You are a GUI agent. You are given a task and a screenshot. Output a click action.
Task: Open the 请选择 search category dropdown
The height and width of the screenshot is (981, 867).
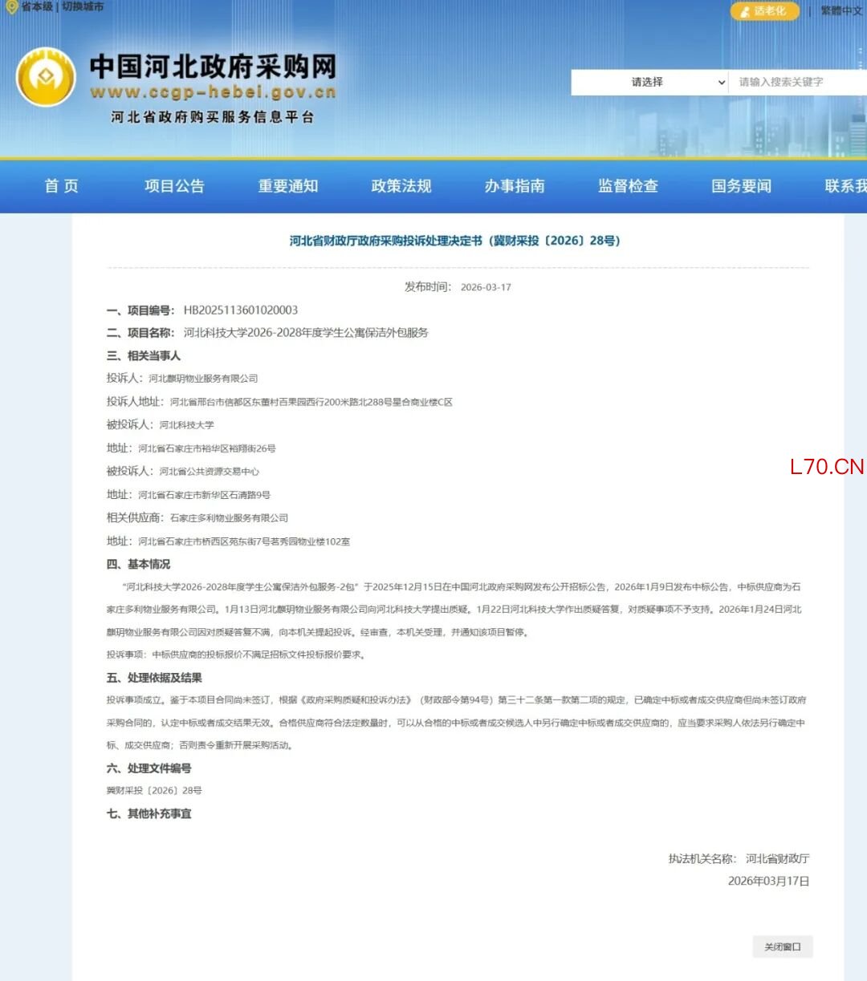(647, 82)
